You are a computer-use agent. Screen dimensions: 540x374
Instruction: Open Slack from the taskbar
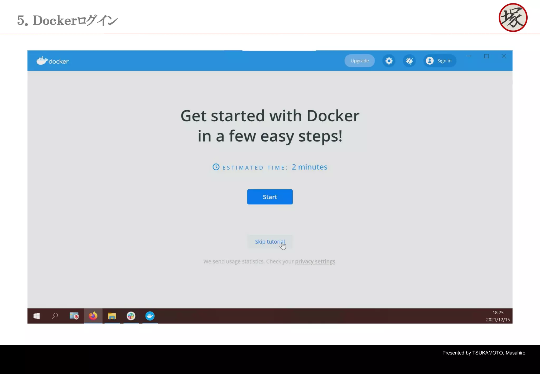pos(131,316)
